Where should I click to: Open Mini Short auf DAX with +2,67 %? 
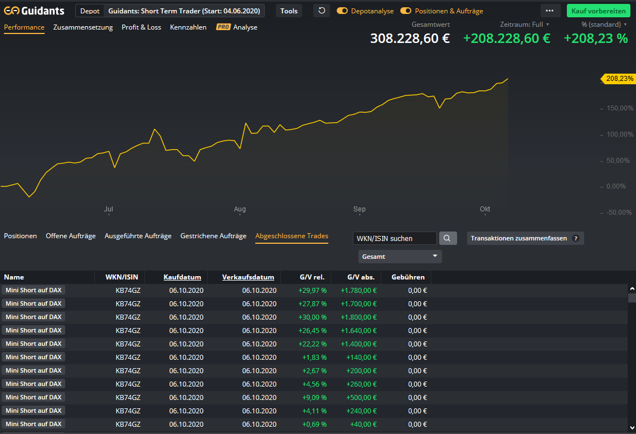[33, 370]
